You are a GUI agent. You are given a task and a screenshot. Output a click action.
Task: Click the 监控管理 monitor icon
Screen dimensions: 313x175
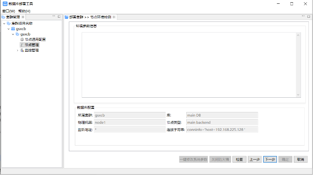click(x=22, y=50)
